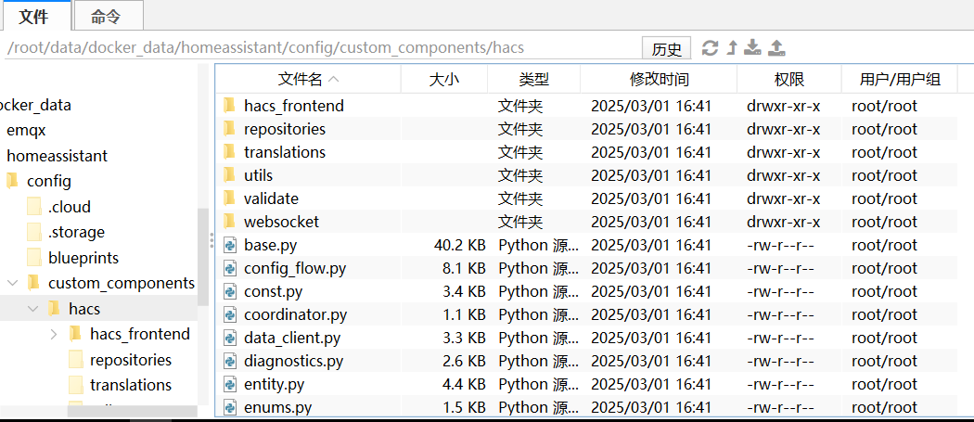This screenshot has height=422, width=974.
Task: Click the enums.py file icon
Action: [229, 407]
